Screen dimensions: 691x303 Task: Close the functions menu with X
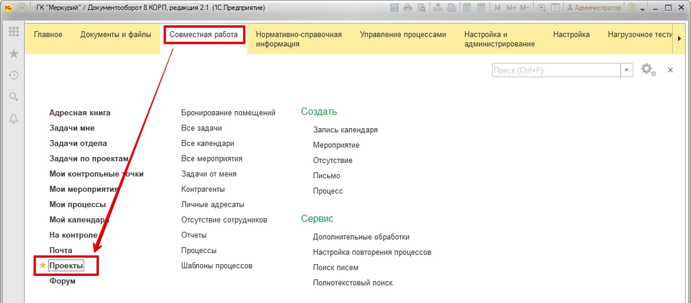[x=671, y=70]
